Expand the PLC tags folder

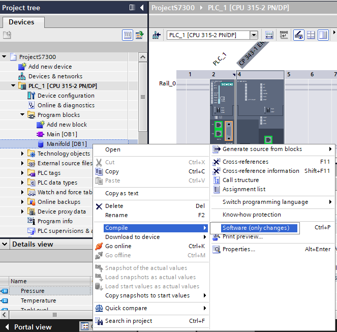[22, 173]
